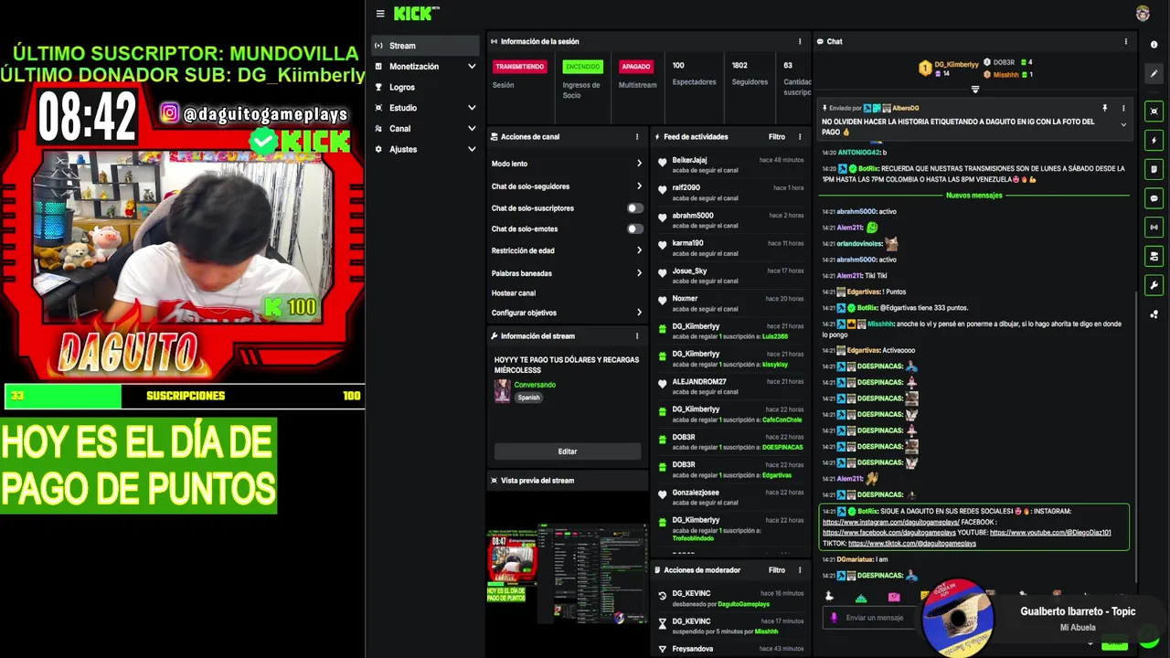Expand the Estudio sidebar section
1170x658 pixels.
pos(472,108)
